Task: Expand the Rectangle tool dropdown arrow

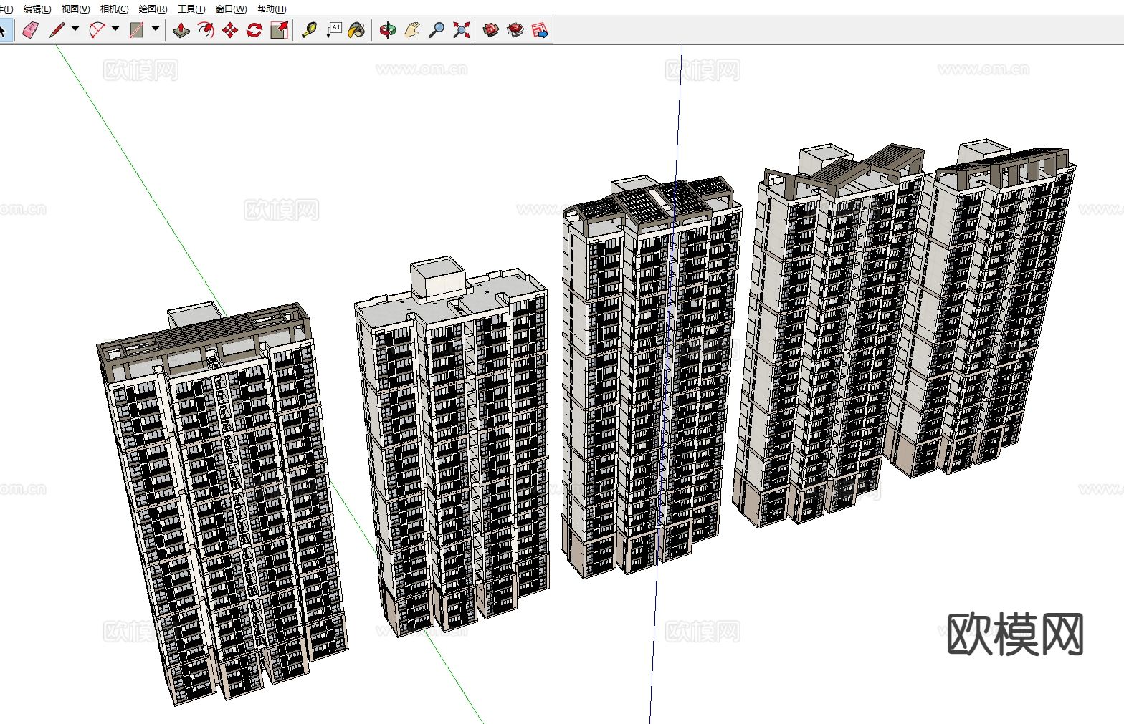Action: 156,29
